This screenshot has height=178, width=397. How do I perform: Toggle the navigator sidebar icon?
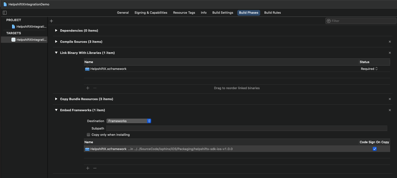(5, 13)
